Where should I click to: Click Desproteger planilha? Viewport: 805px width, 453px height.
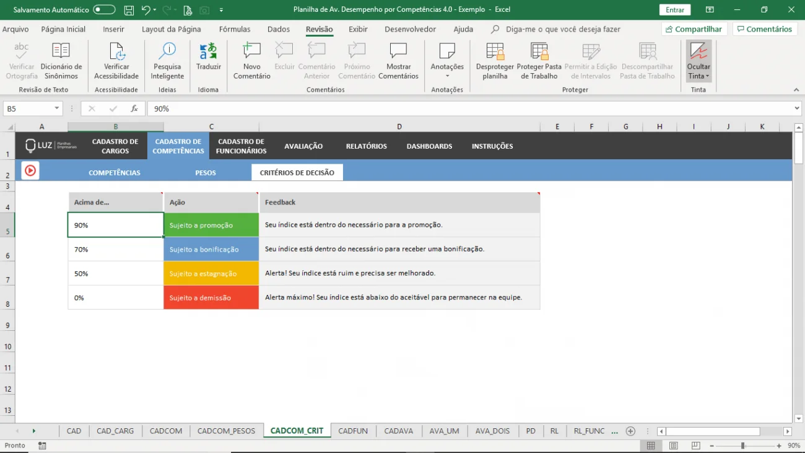495,61
